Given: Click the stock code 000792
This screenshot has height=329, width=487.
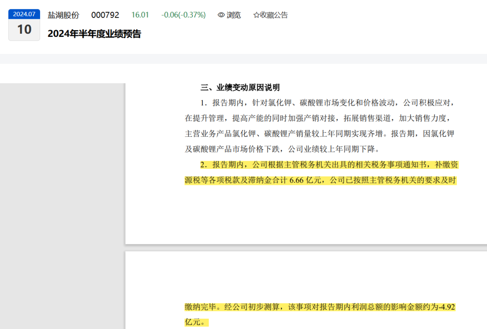Looking at the screenshot, I should point(105,15).
